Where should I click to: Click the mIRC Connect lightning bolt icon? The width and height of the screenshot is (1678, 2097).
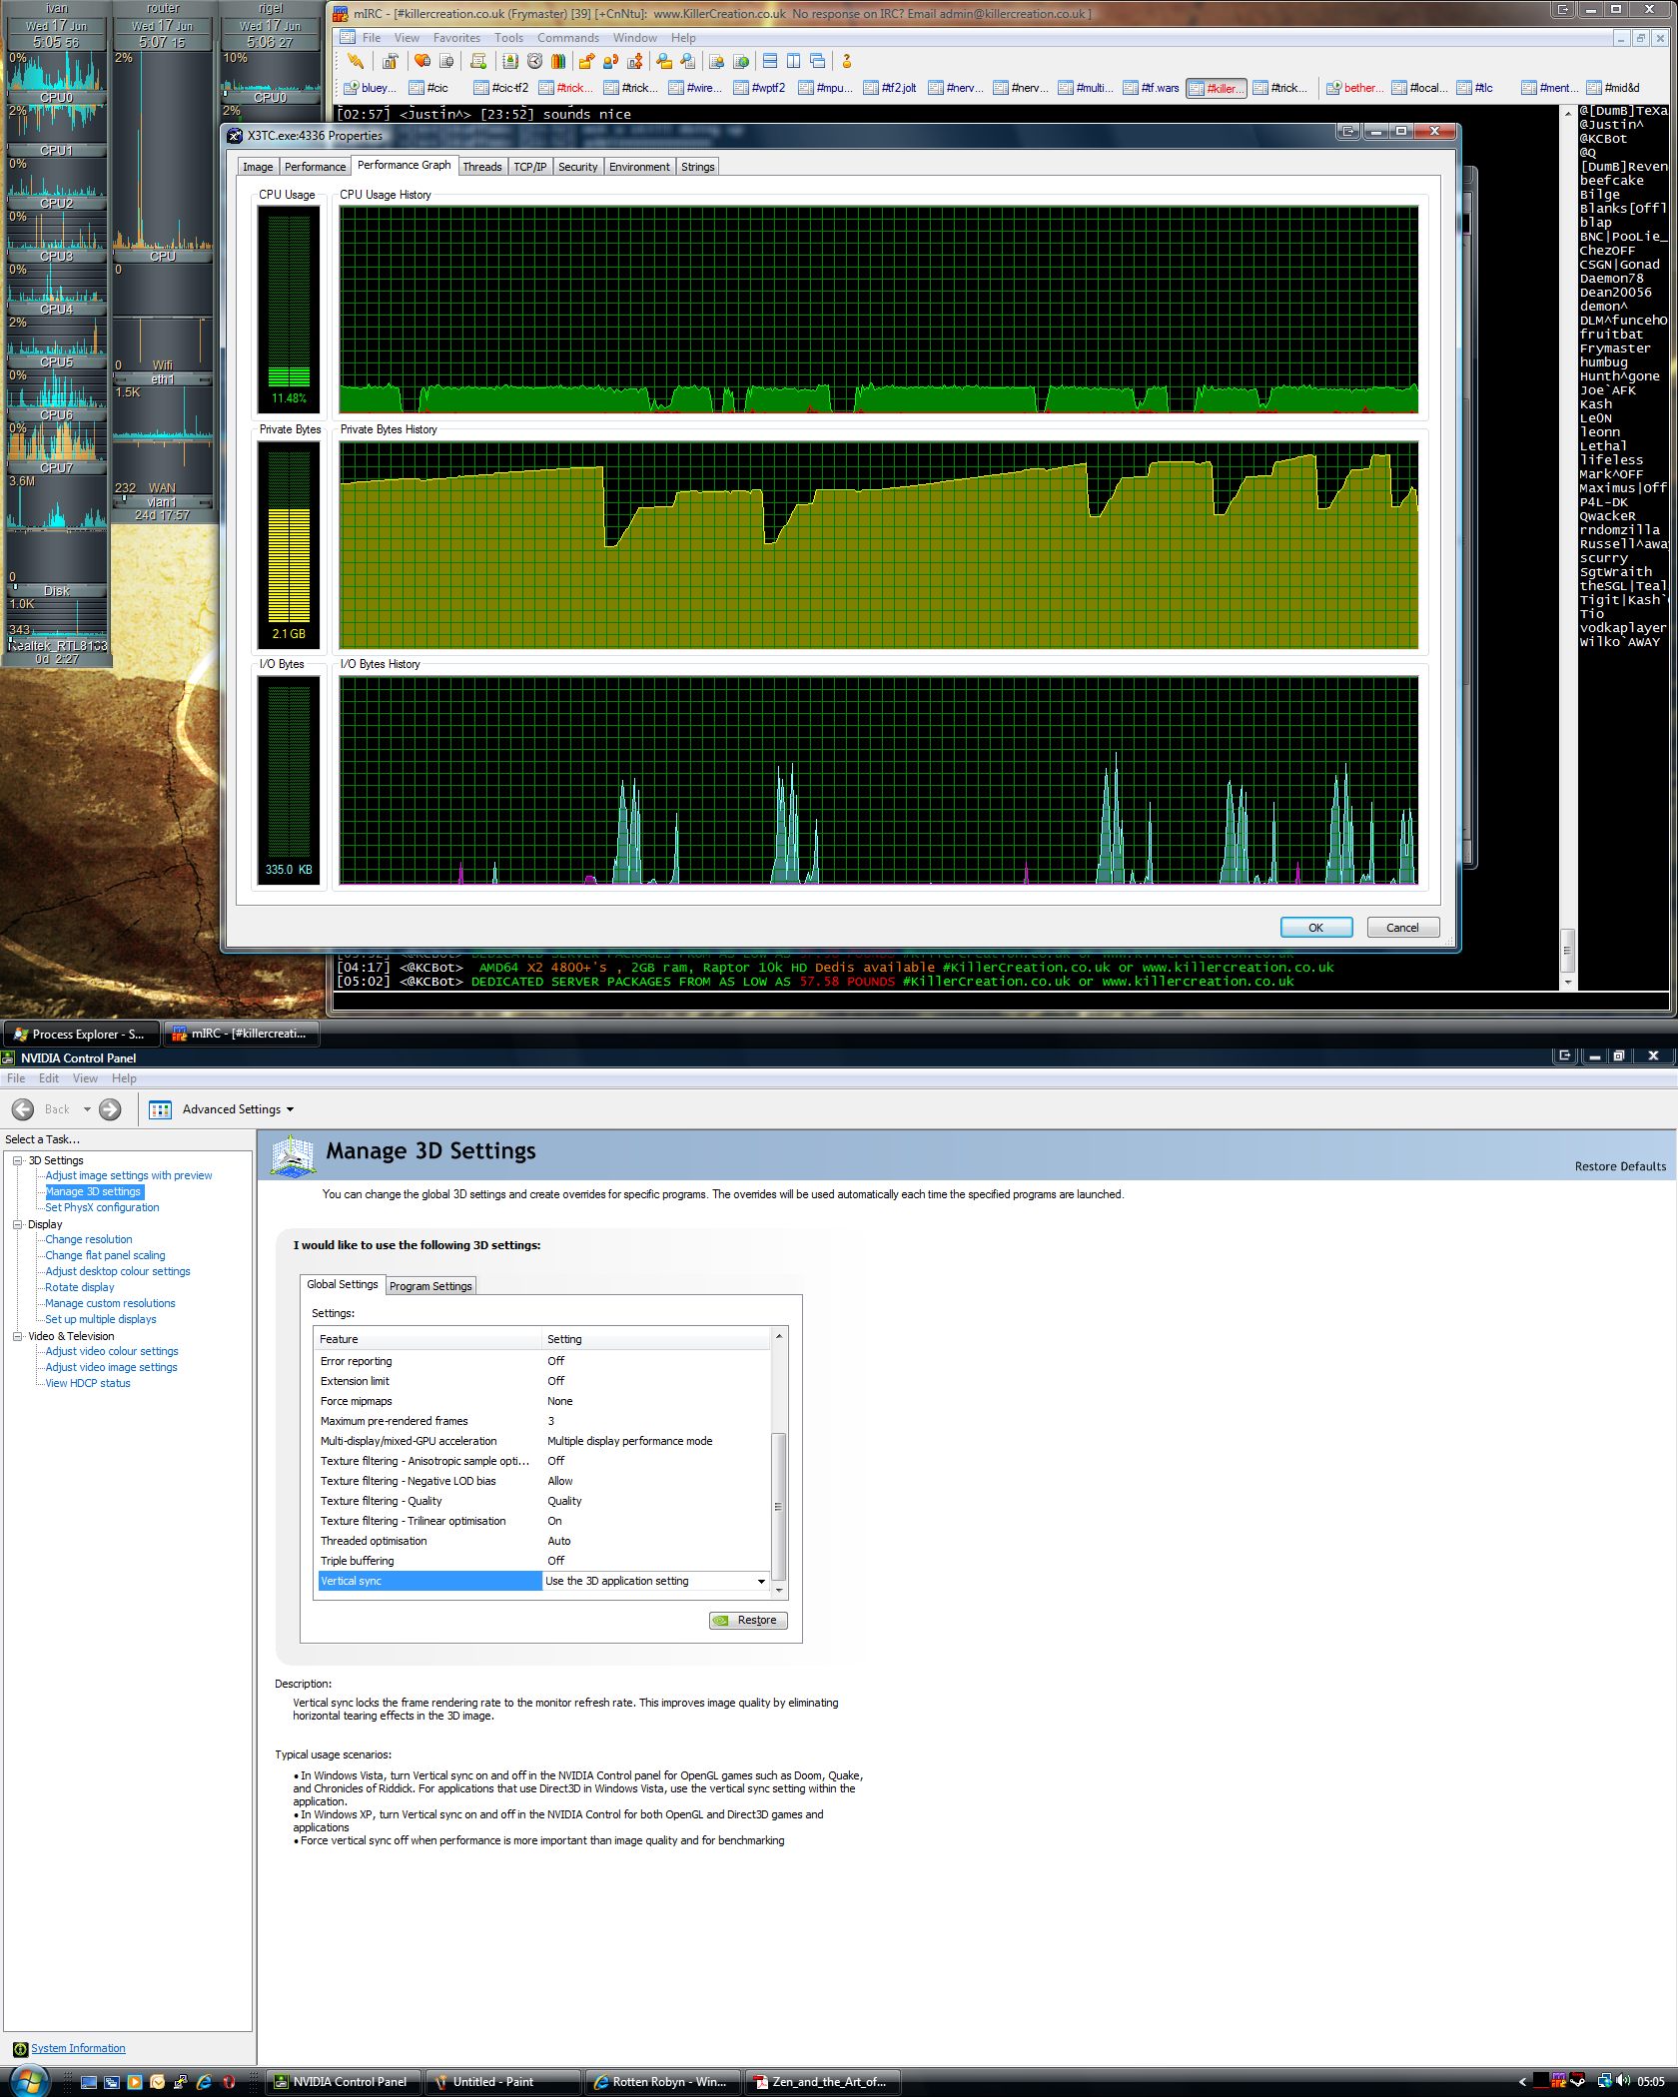(356, 61)
